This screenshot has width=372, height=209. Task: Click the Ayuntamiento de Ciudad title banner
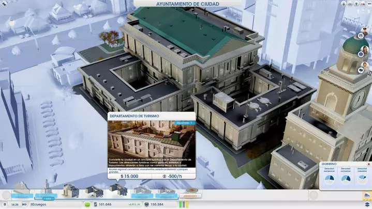pyautogui.click(x=188, y=4)
